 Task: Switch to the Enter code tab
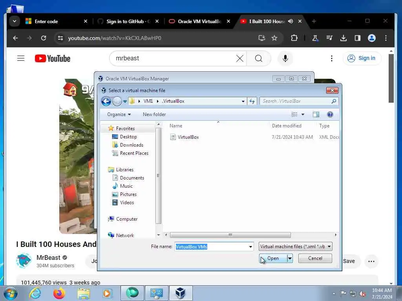[x=57, y=22]
